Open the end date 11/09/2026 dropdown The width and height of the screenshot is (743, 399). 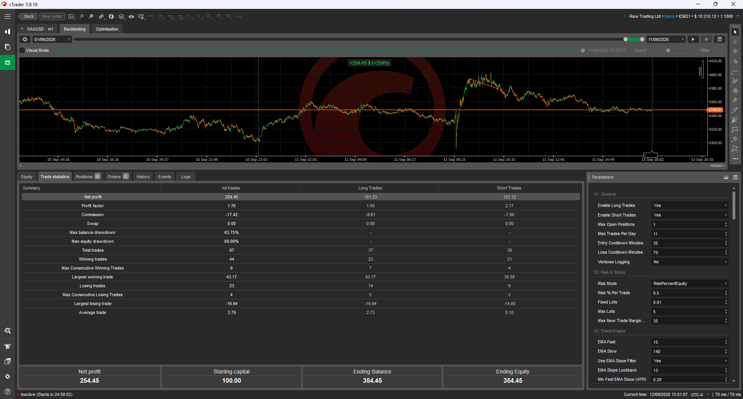tap(666, 39)
